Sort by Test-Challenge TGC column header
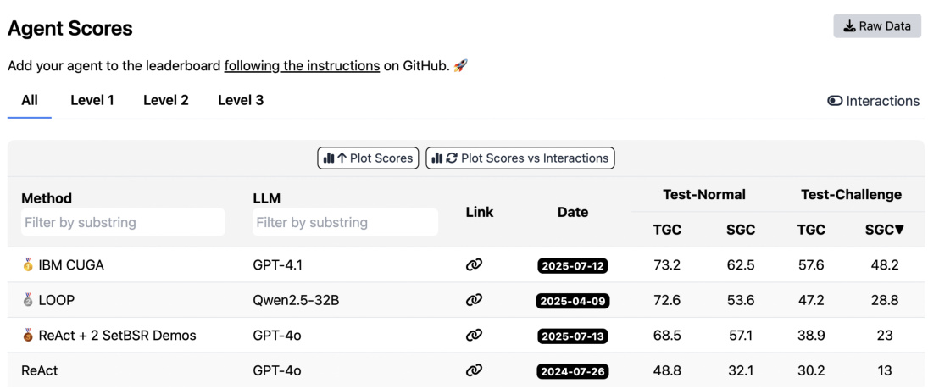Viewport: 928px width, 389px height. coord(811,230)
